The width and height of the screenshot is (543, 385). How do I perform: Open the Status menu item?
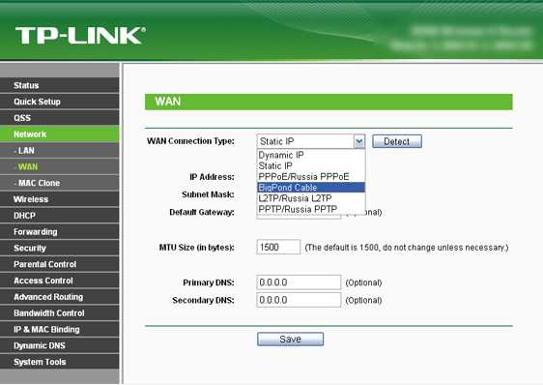pos(59,85)
